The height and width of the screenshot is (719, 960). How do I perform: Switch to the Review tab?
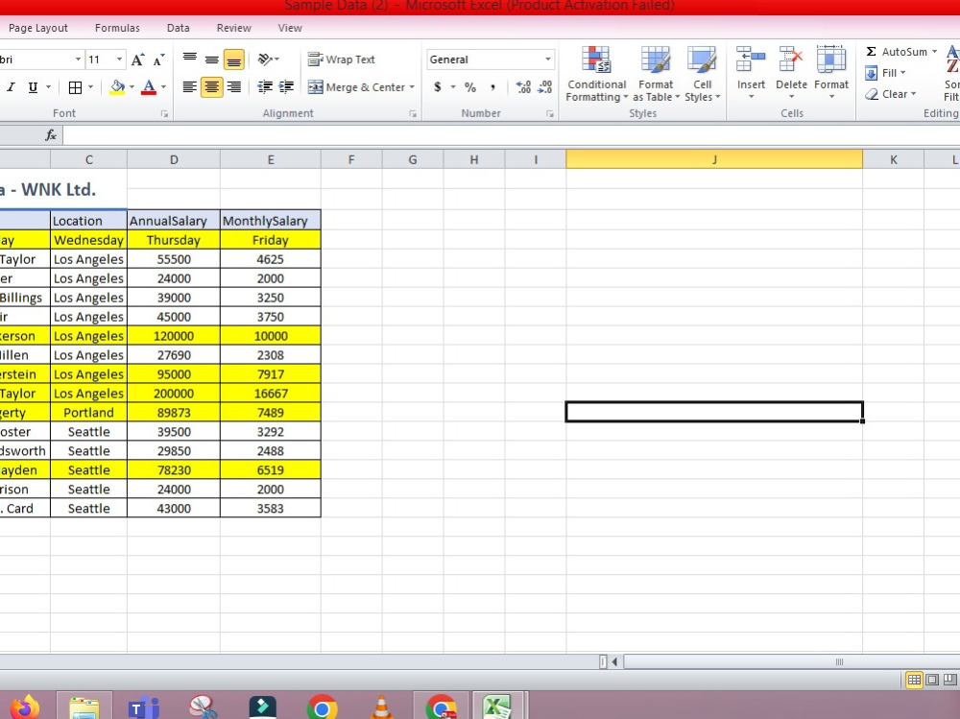tap(234, 28)
